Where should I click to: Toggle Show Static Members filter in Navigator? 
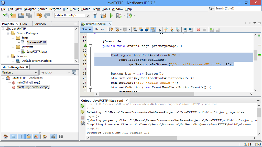click(21, 137)
